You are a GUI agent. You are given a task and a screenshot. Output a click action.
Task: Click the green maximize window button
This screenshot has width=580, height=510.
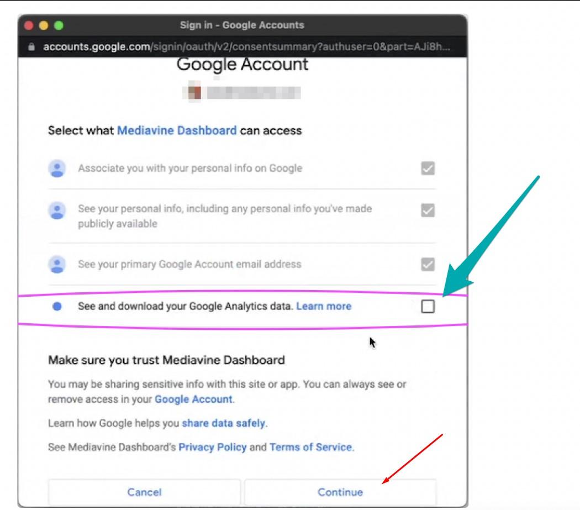click(x=59, y=25)
